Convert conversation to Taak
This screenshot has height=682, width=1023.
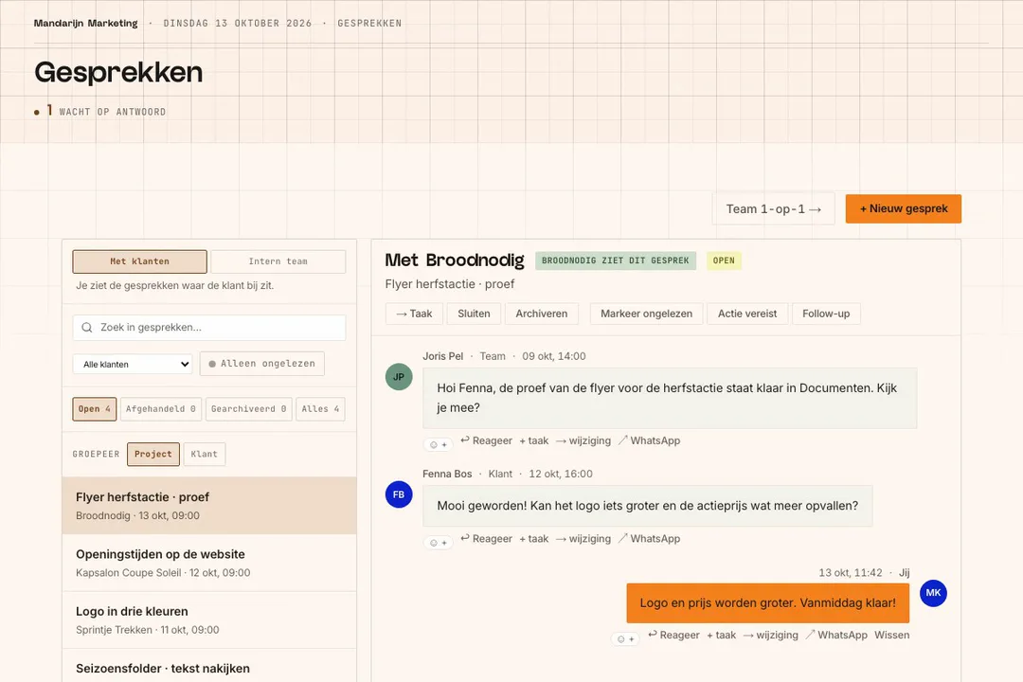[x=414, y=314]
